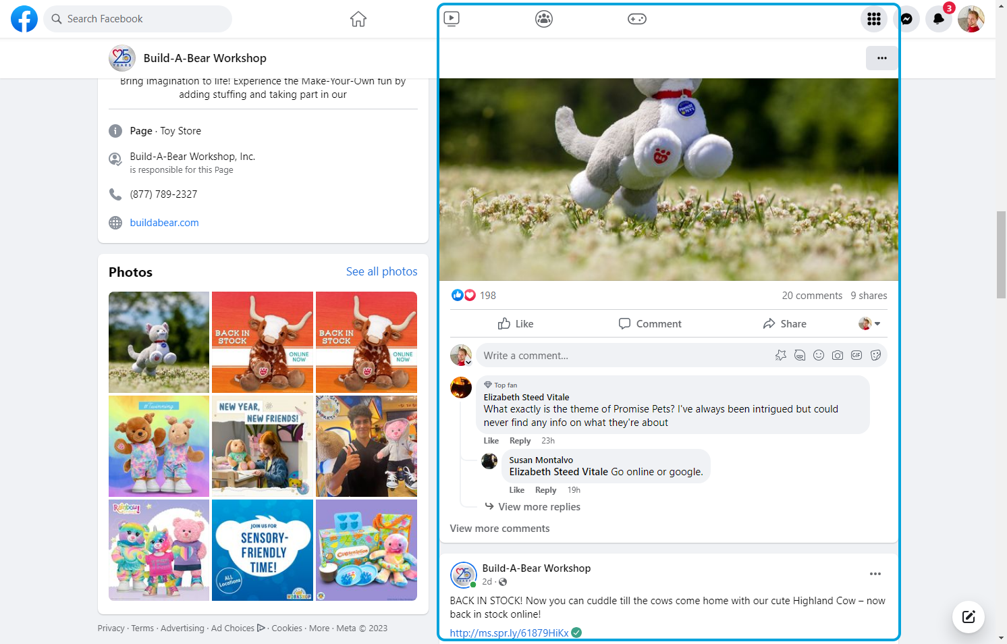Insert a GIF in comment
Image resolution: width=1007 pixels, height=644 pixels.
click(856, 355)
